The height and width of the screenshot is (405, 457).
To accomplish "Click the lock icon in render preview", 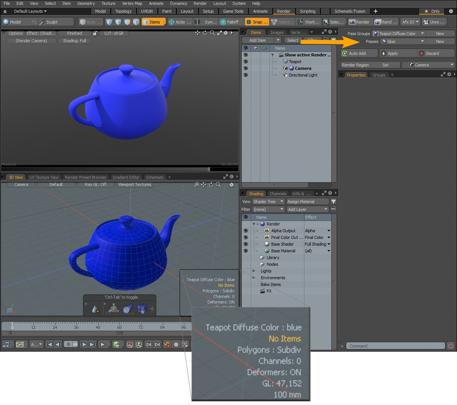I will pyautogui.click(x=95, y=33).
